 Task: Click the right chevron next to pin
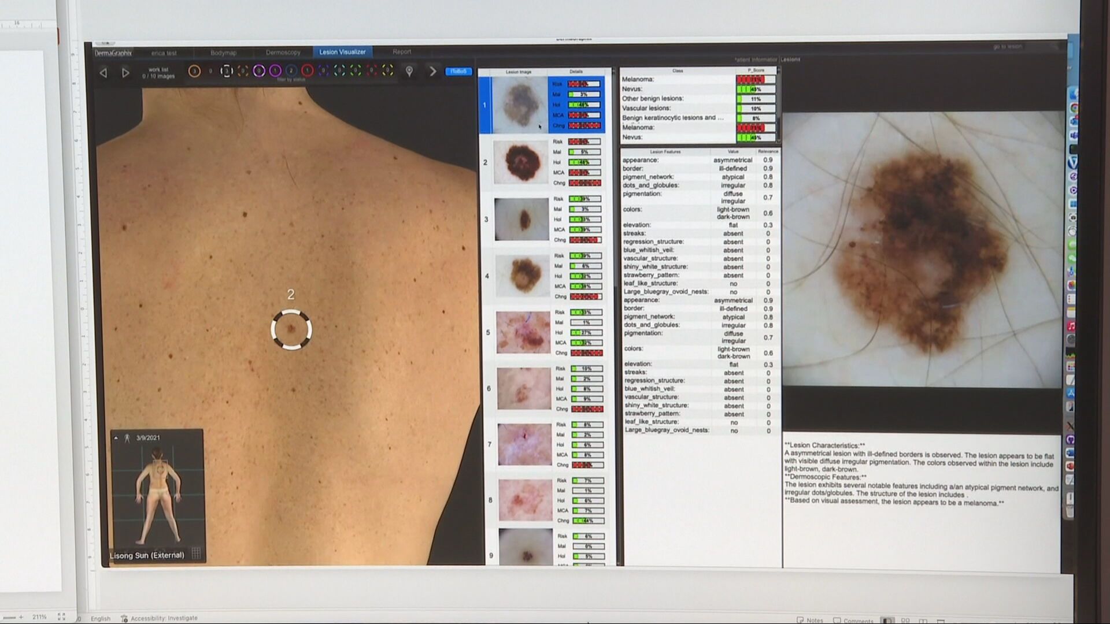click(432, 71)
